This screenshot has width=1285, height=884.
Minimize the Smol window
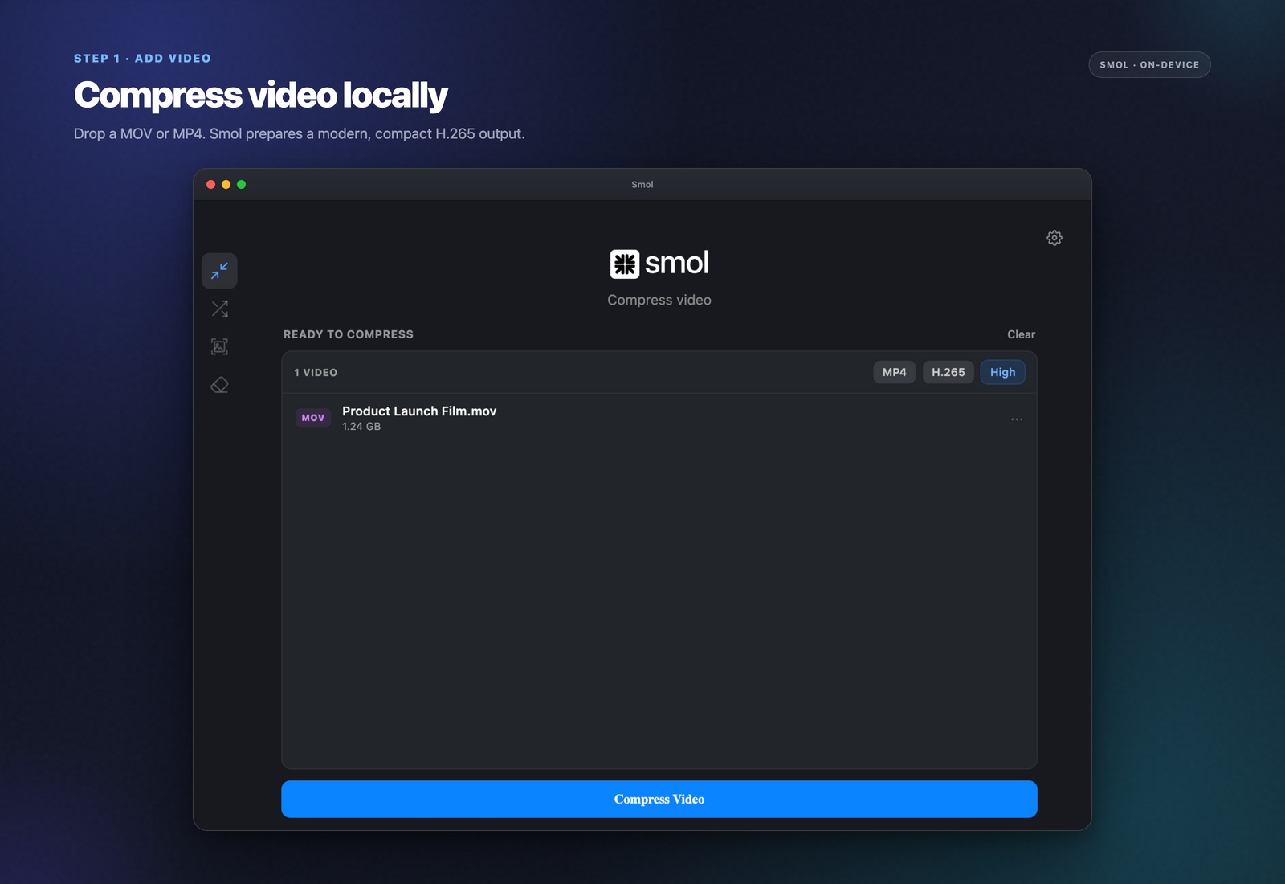tap(226, 185)
